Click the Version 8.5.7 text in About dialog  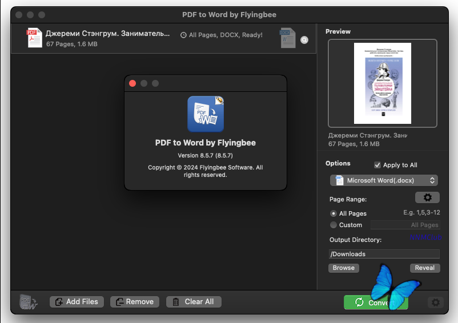[206, 156]
